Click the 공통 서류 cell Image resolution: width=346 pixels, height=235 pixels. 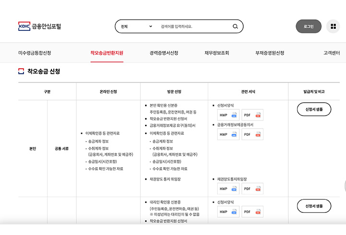pos(62,149)
